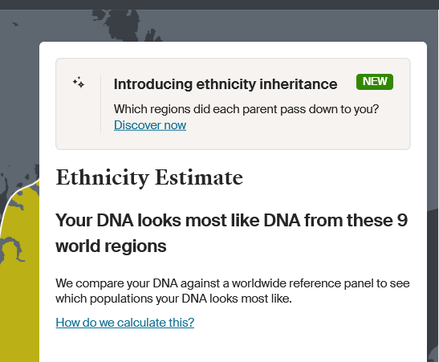The height and width of the screenshot is (362, 439).
Task: Click the Ethnicity Estimate title
Action: point(149,177)
